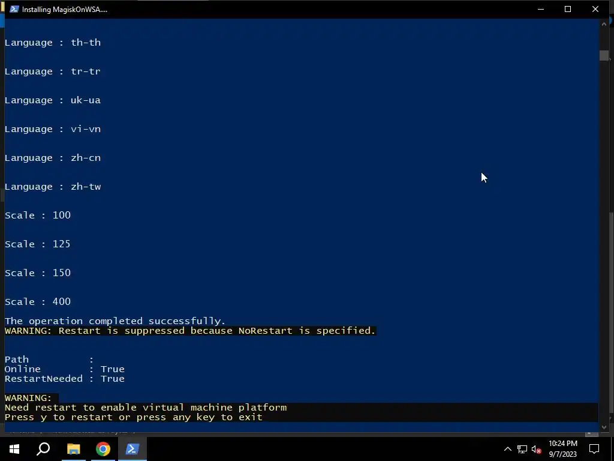Screen dimensions: 614x461
Task: Open the Action Center notifications icon
Action: 594,449
